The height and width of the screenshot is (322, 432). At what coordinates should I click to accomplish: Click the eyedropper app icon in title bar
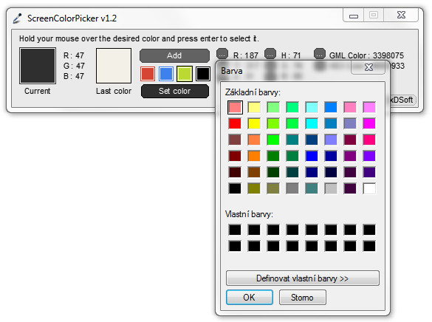pos(18,18)
